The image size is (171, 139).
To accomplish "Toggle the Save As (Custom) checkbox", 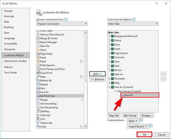I will coord(112,87).
